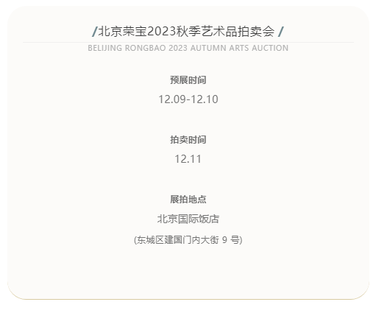This screenshot has width=376, height=313.
Task: Click the 展拍地点 heading
Action: tap(188, 200)
